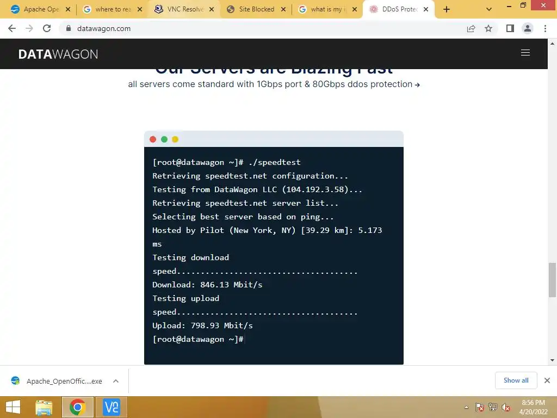Image resolution: width=557 pixels, height=418 pixels.
Task: Click the 'Hosted by Pilot (New York, NY)' line
Action: 267,230
